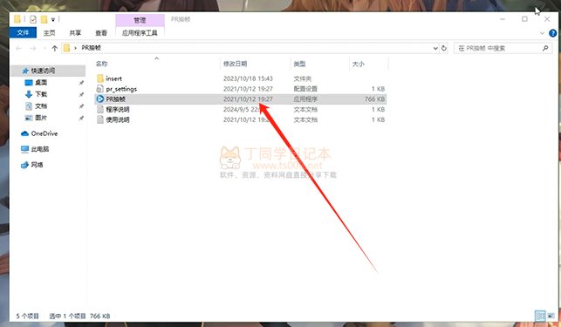Expand the ribbon using chevron arrow

(542, 33)
